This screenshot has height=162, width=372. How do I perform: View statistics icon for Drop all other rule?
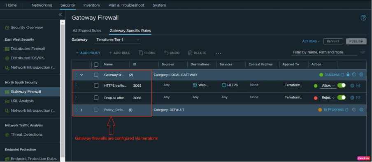(358, 97)
